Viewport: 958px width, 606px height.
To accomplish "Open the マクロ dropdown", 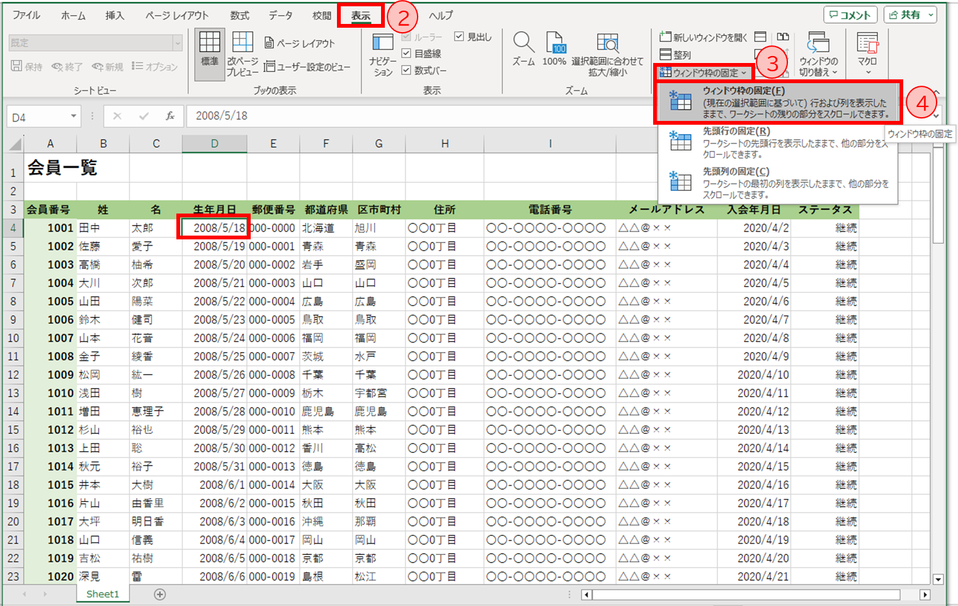I will pos(867,54).
